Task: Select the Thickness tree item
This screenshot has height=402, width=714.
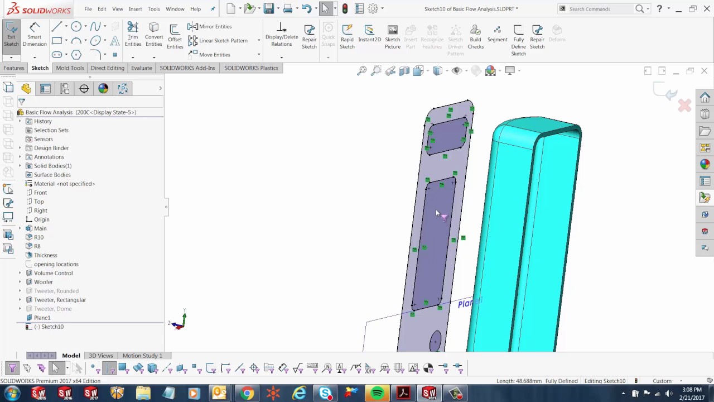Action: tap(45, 255)
